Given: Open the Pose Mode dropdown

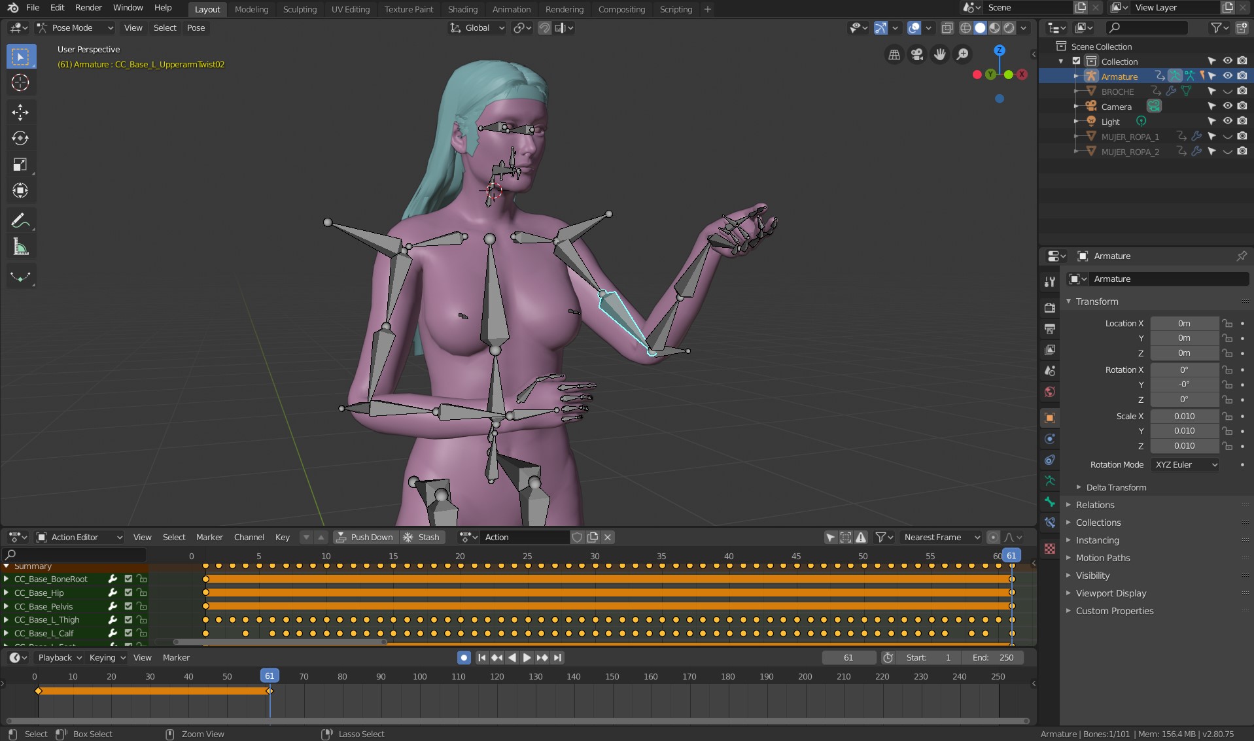Looking at the screenshot, I should click(75, 28).
